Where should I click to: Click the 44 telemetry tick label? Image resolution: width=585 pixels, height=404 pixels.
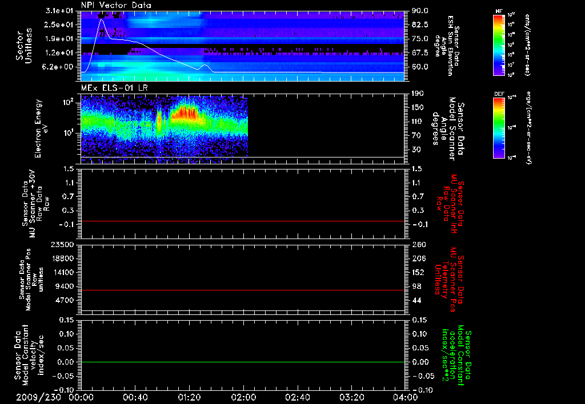[x=416, y=300]
